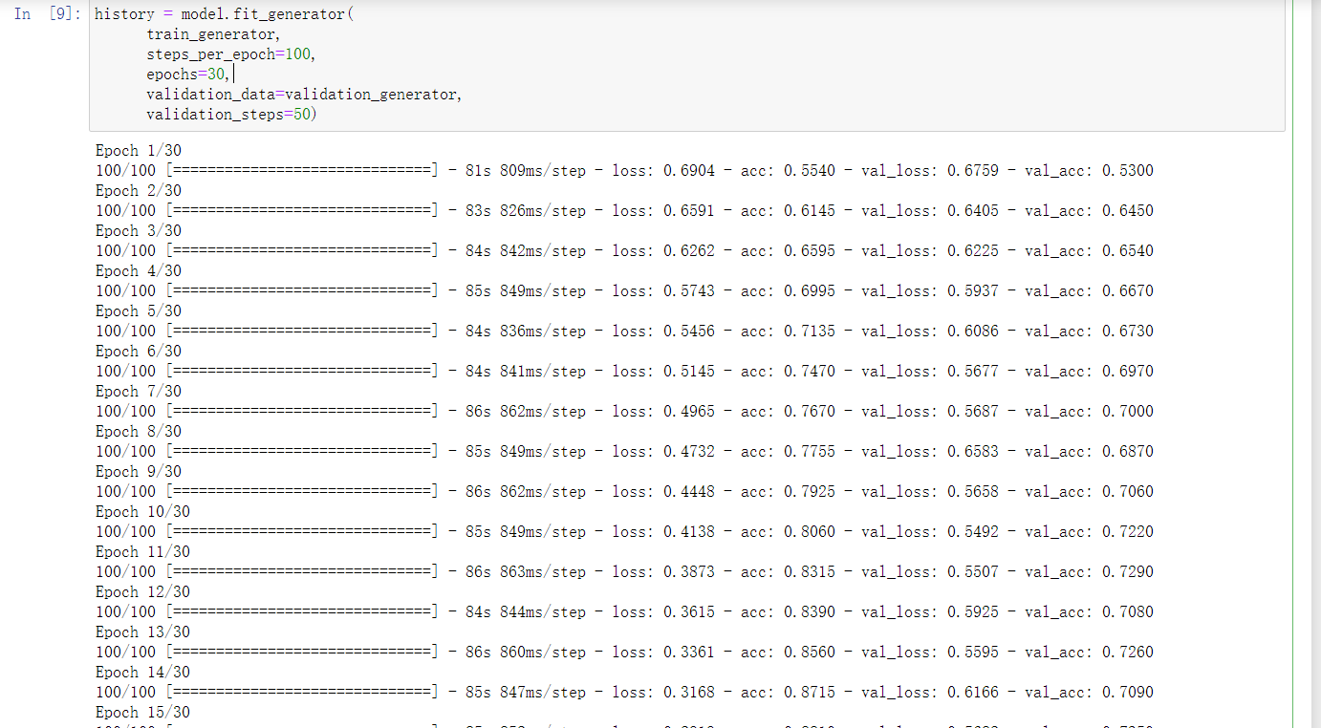Click the loss: 0.4138 value
The height and width of the screenshot is (728, 1321).
[x=663, y=532]
